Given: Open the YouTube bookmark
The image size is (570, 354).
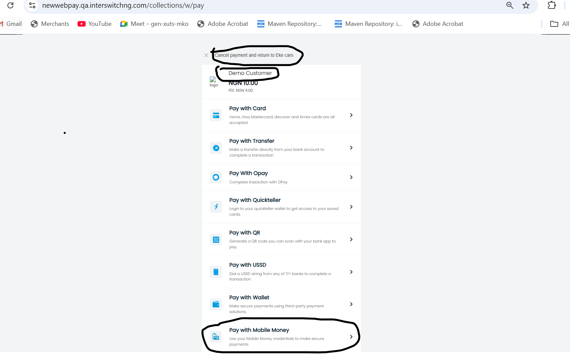Looking at the screenshot, I should 95,24.
